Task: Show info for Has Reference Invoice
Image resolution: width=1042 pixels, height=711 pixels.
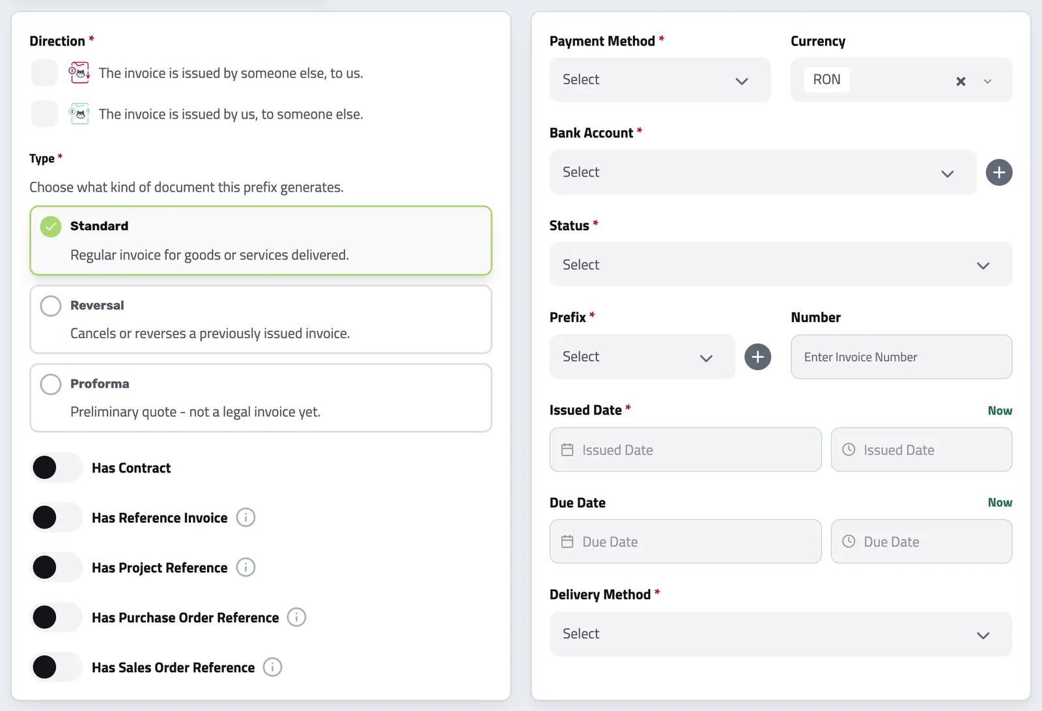Action: pos(246,517)
